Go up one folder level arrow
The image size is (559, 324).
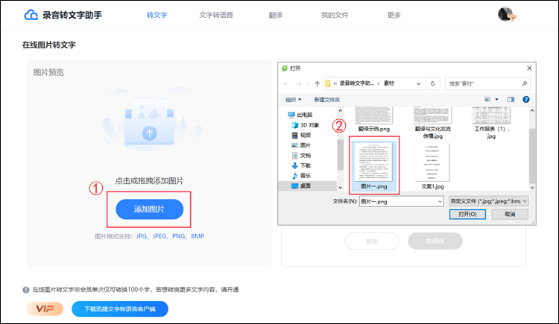point(317,83)
